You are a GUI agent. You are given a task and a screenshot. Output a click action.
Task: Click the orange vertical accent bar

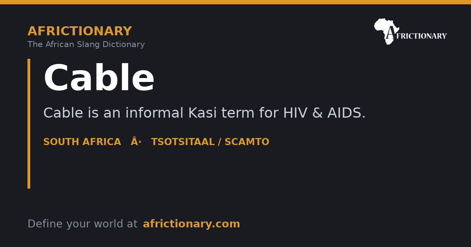(29, 123)
